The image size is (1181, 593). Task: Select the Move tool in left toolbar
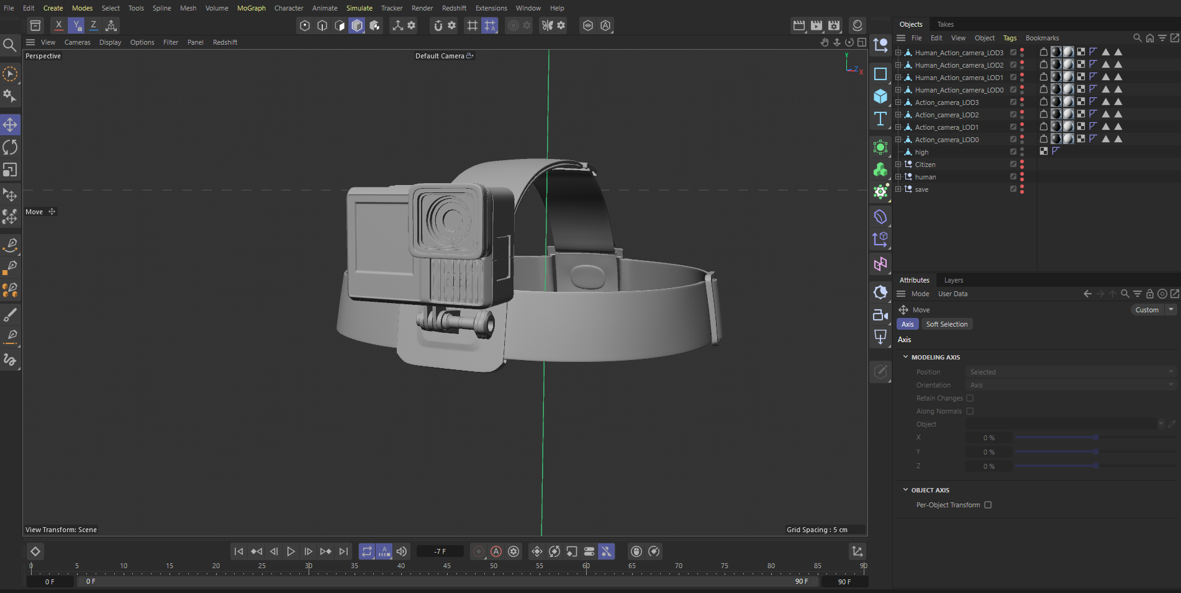coord(10,125)
